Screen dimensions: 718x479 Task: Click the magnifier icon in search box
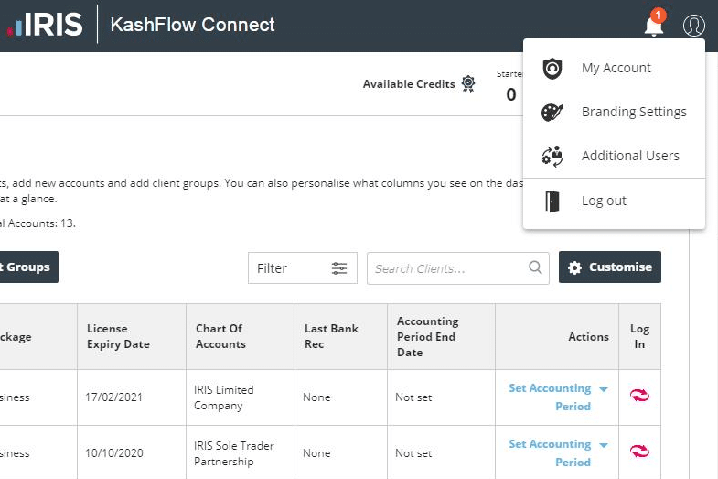(x=535, y=268)
